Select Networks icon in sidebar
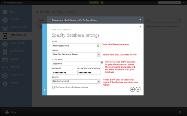Screen dimensions: 187x116 [x=5, y=68]
